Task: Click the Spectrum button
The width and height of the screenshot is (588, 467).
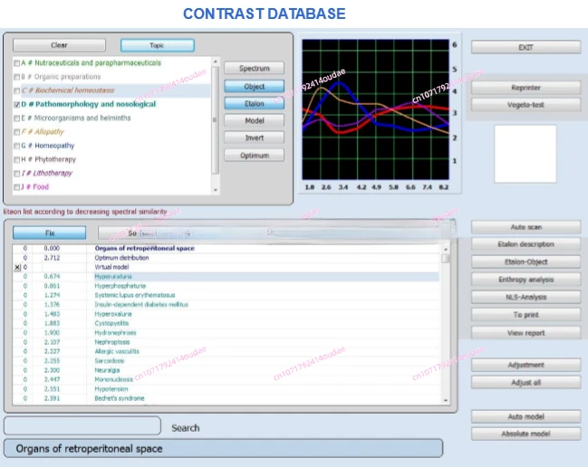Action: coord(255,68)
